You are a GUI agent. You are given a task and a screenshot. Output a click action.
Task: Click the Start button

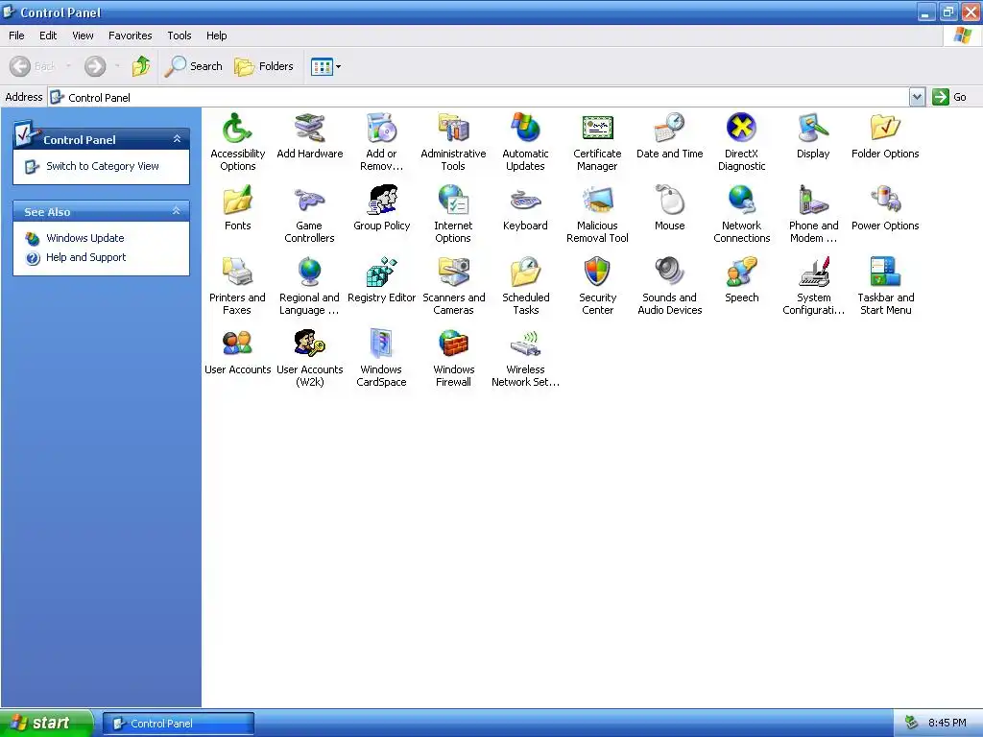(46, 724)
